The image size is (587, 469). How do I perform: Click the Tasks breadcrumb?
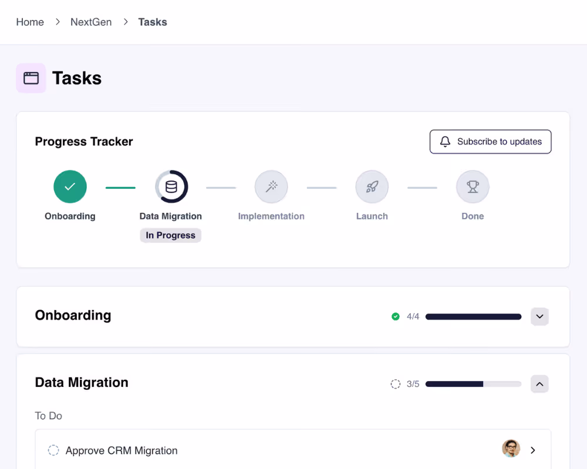tap(153, 22)
